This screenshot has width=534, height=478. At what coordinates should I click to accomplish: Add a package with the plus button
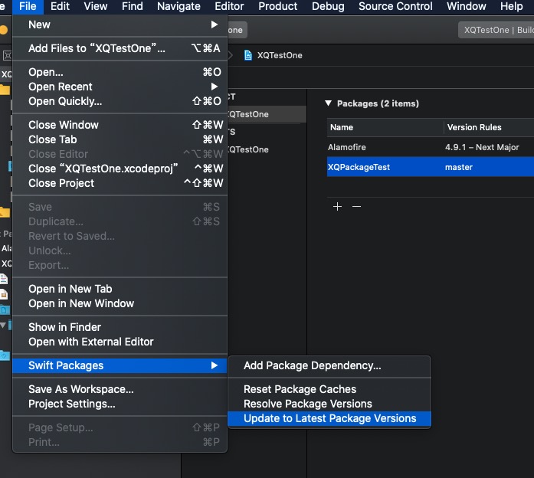click(338, 206)
